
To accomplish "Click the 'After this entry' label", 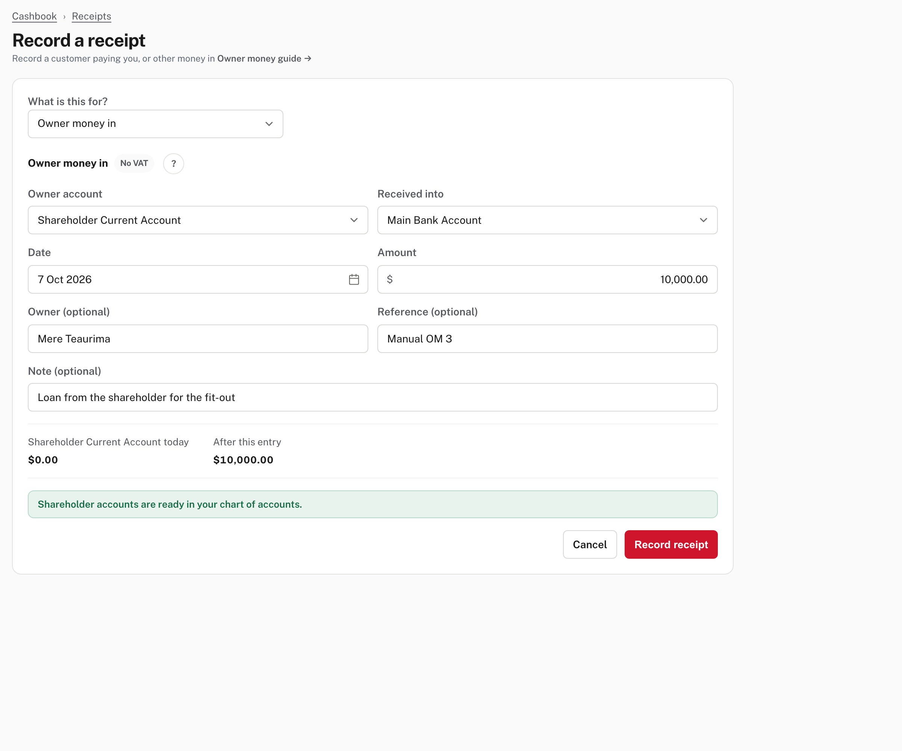I will point(247,442).
